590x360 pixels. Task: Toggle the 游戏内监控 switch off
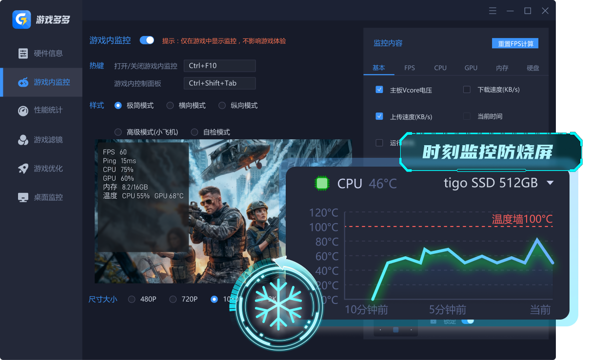147,40
